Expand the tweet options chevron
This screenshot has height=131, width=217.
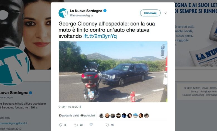pos(166,13)
